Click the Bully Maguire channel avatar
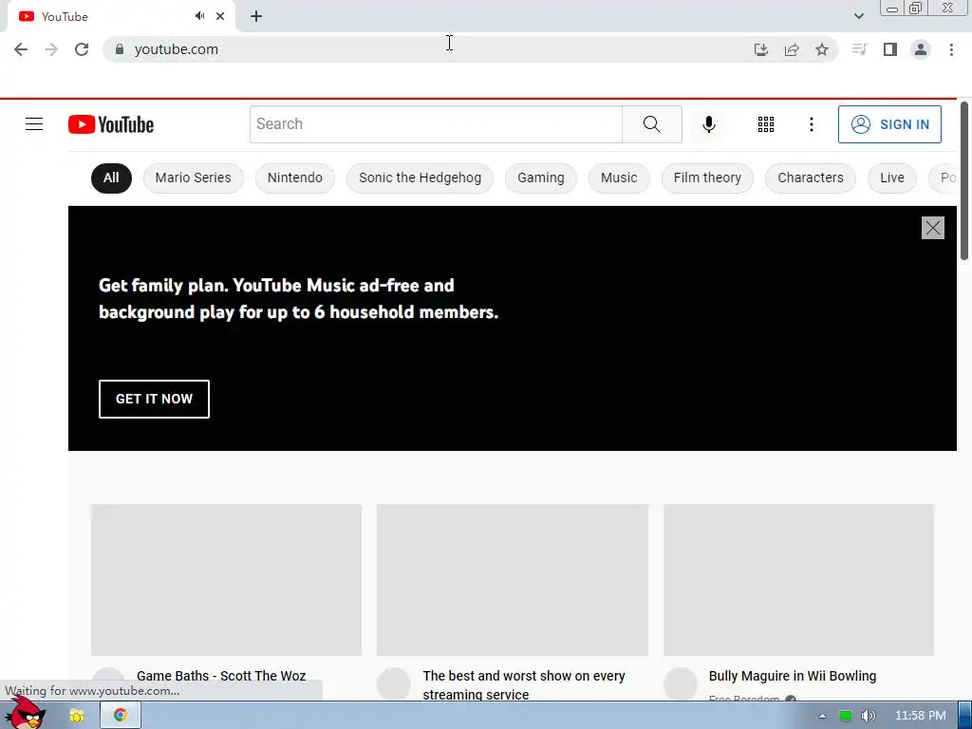The image size is (972, 729). coord(680,683)
